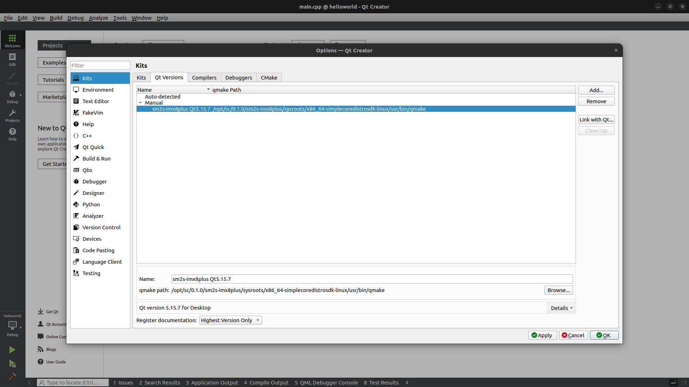Viewport: 689px width, 387px height.
Task: Open Qt Quick settings category
Action: click(x=93, y=147)
